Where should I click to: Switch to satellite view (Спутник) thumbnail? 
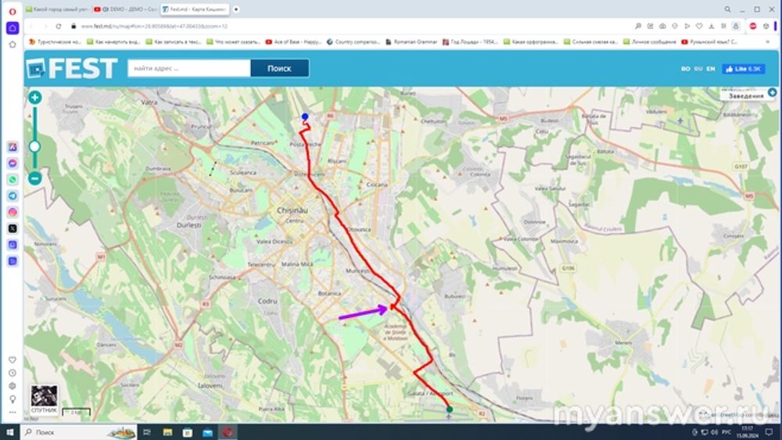point(43,399)
